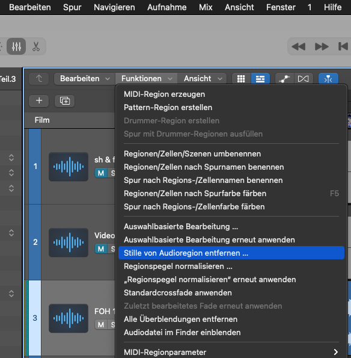Expand the MIDI-Regionparameter submenu
The image size is (351, 358).
(x=231, y=352)
